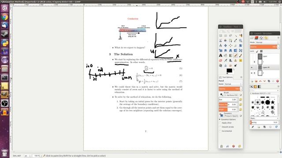282x158 pixels.
Task: Switch to the Gradients tab
Action: pyautogui.click(x=260, y=86)
